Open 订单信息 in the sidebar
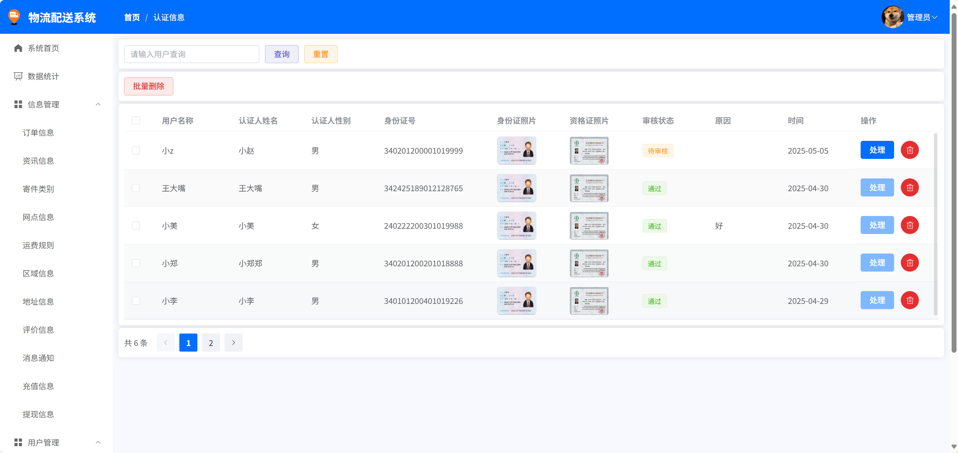 [x=38, y=133]
